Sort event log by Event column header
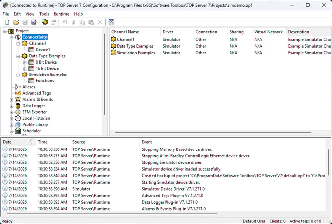This screenshot has height=224, width=332. [233, 142]
